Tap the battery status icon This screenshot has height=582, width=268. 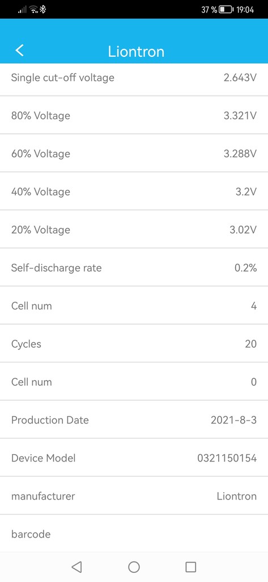226,10
